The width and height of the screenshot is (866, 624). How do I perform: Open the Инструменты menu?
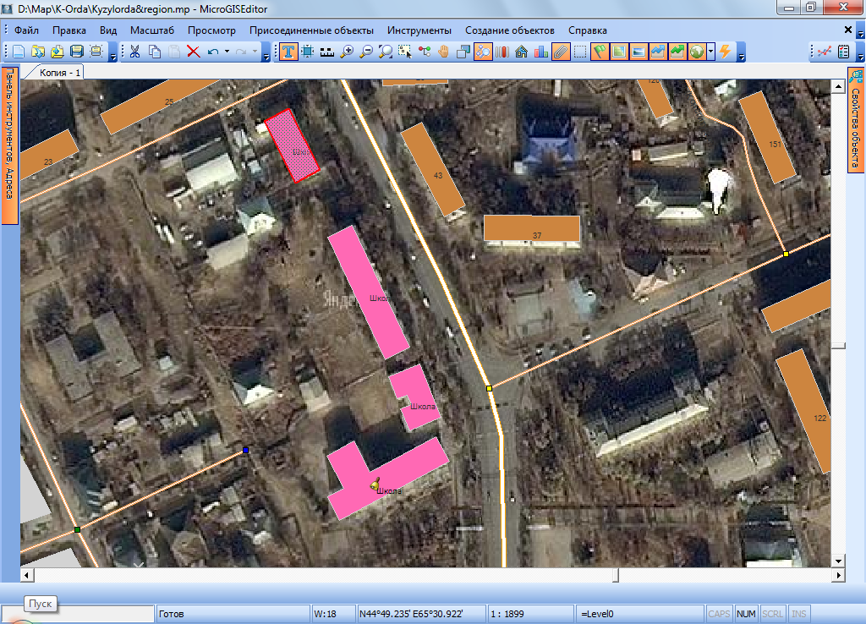coord(419,30)
